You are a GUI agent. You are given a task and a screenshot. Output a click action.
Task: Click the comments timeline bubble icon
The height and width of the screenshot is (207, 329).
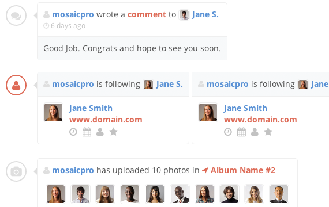click(16, 16)
